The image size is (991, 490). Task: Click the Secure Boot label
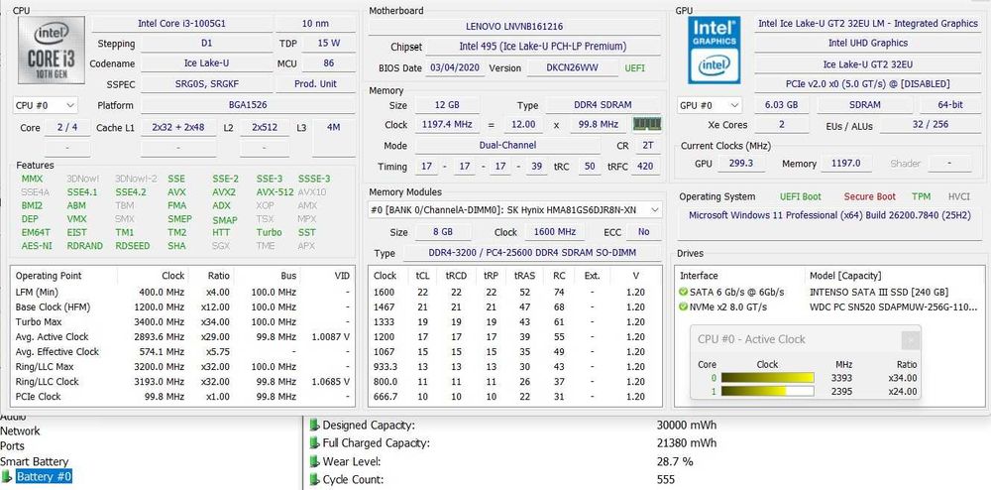pos(870,196)
